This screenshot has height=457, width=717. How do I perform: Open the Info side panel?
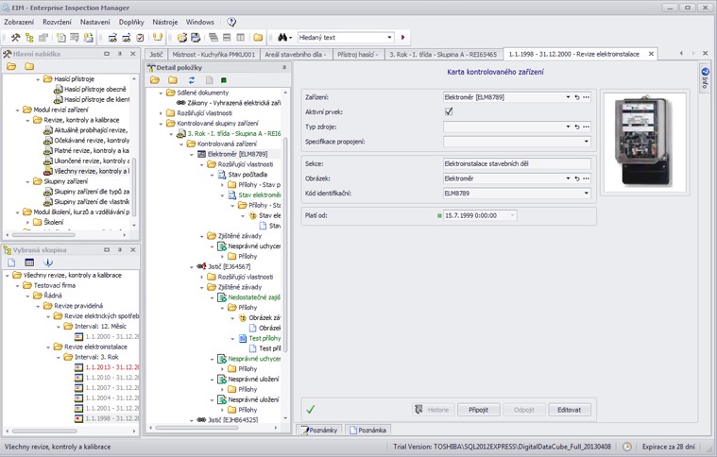705,78
